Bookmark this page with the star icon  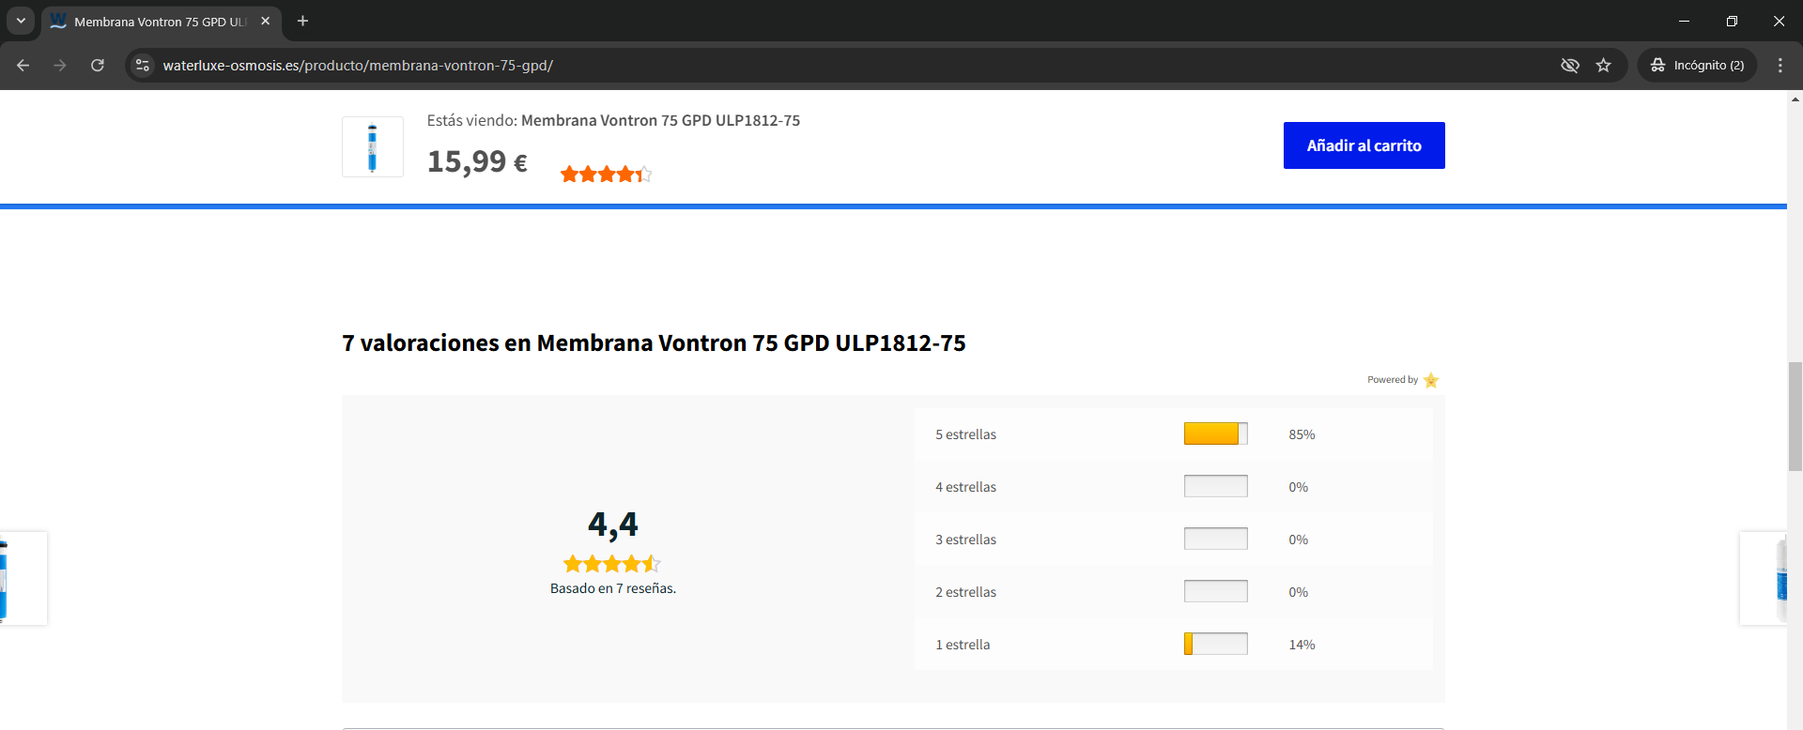1604,66
